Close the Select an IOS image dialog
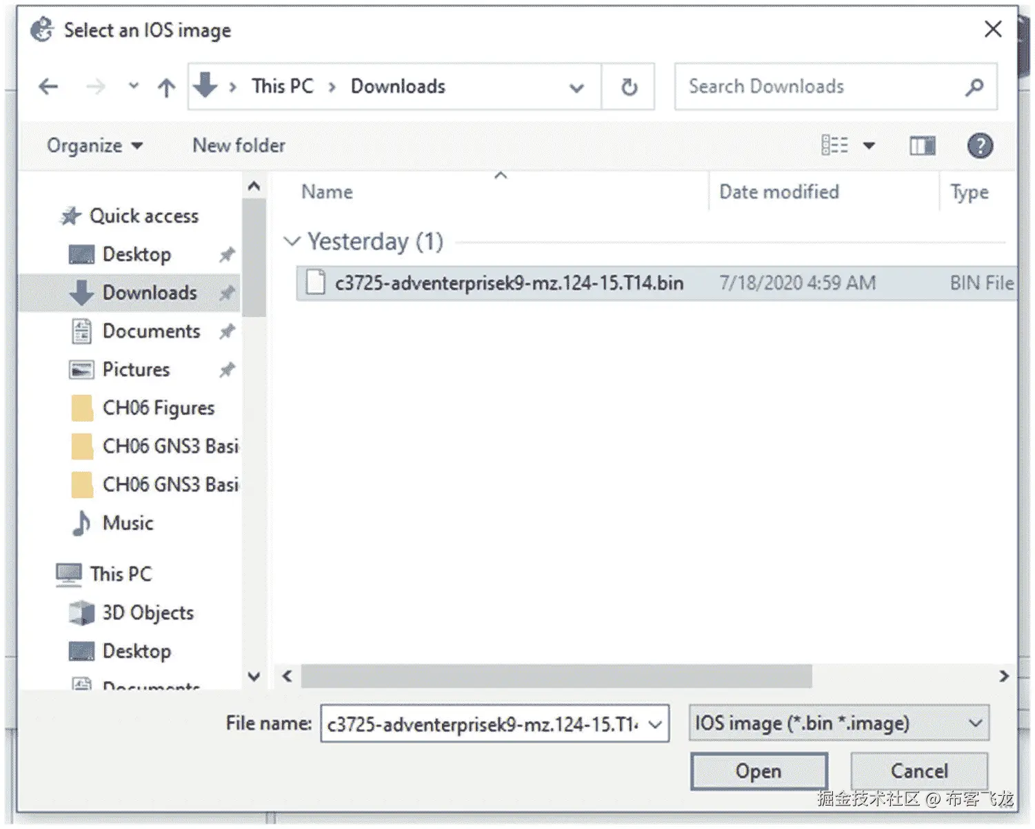This screenshot has height=829, width=1035. click(x=993, y=29)
